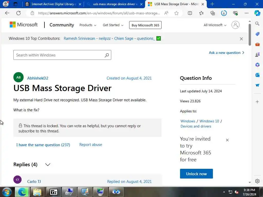Open the tab actions menu icon
Image resolution: width=263 pixels, height=197 pixels.
pyautogui.click(x=15, y=4)
